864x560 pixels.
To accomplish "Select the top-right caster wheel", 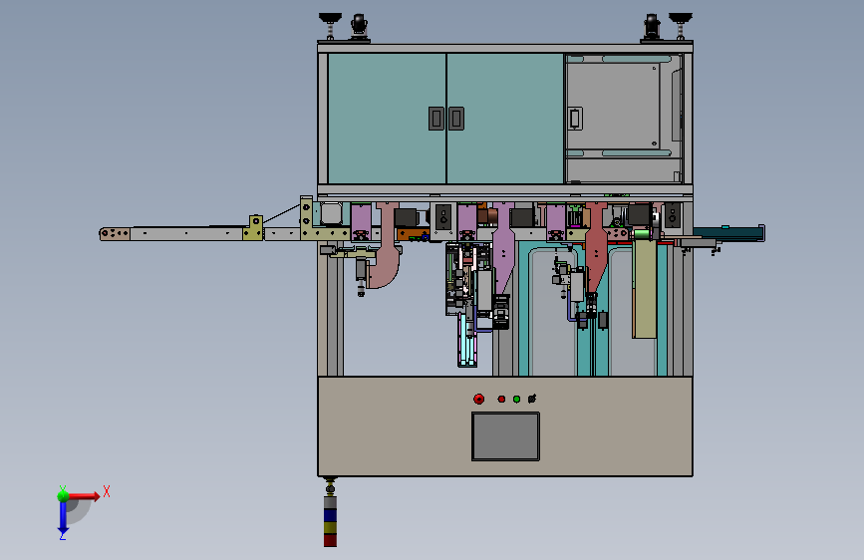I will pos(652,27).
